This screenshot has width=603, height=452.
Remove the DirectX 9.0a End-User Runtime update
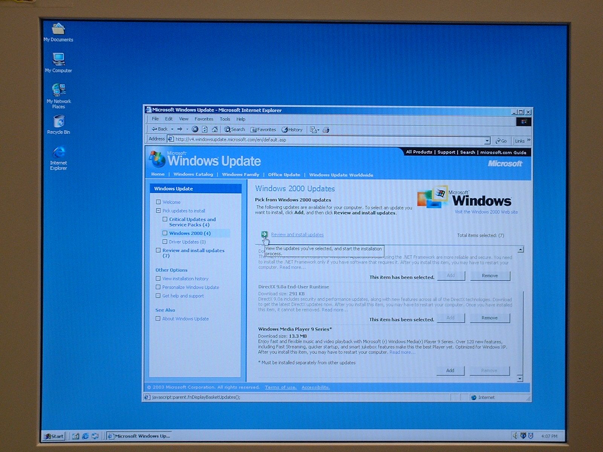(490, 318)
